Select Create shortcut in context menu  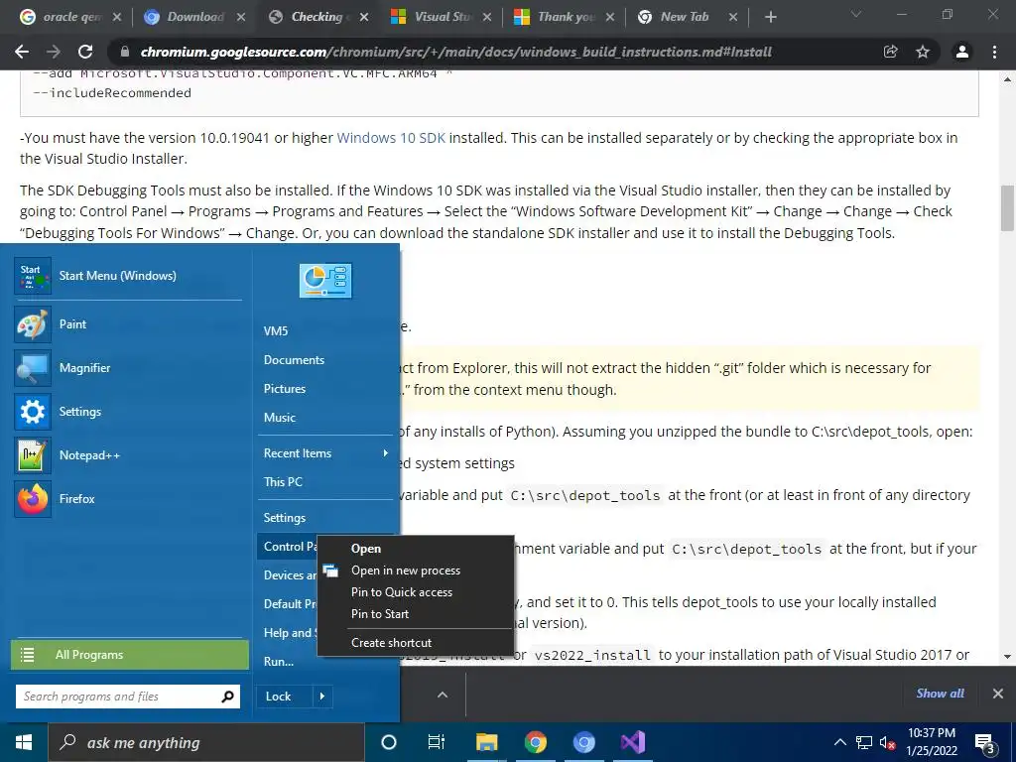[391, 643]
